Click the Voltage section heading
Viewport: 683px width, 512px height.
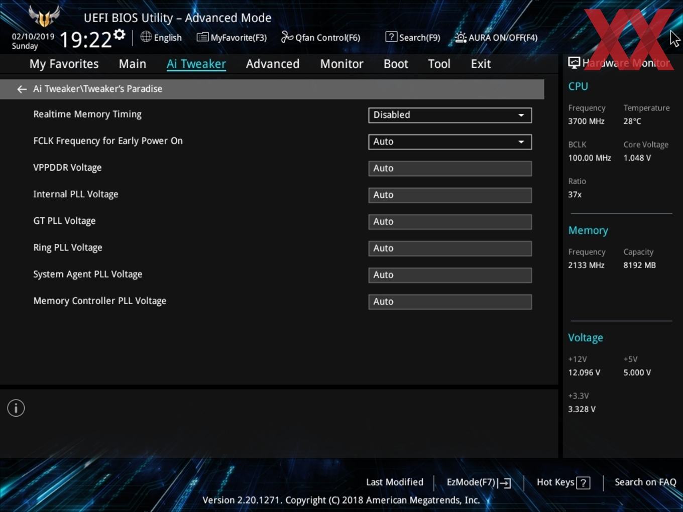click(x=586, y=338)
